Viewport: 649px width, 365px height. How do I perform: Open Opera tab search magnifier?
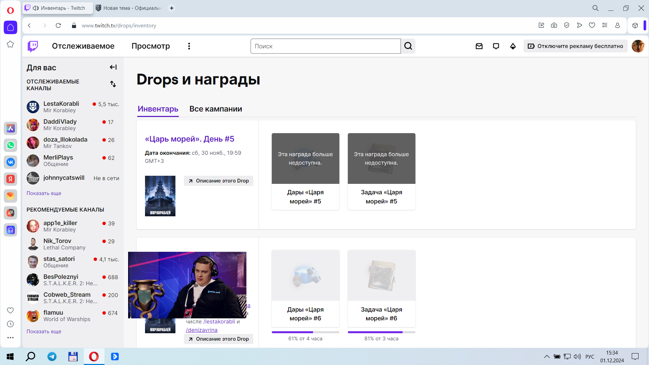click(x=596, y=8)
